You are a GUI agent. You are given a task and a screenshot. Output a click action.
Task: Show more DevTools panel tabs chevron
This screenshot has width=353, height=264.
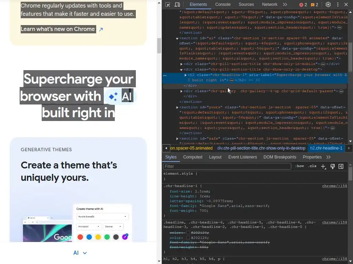click(x=285, y=4)
